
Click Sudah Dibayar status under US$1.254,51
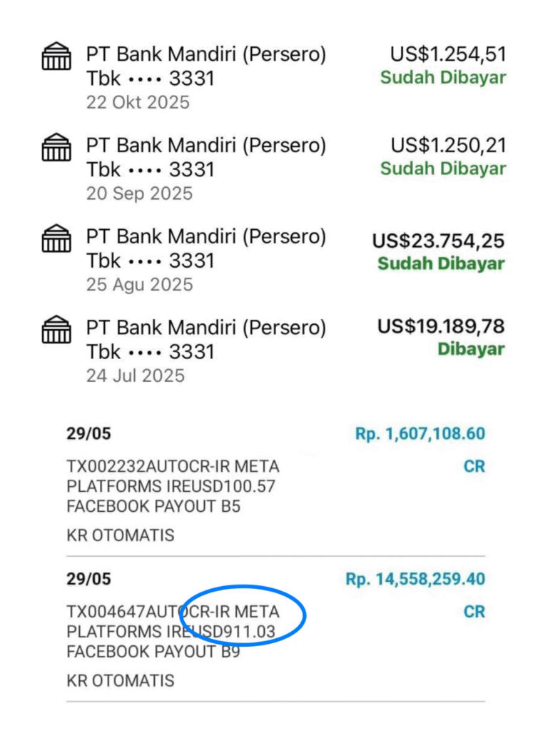(442, 78)
